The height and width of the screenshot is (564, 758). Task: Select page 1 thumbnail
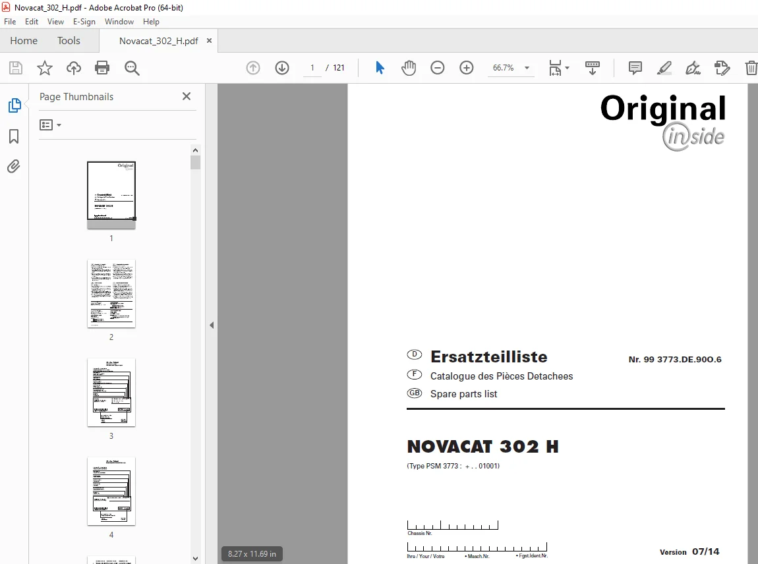(111, 195)
